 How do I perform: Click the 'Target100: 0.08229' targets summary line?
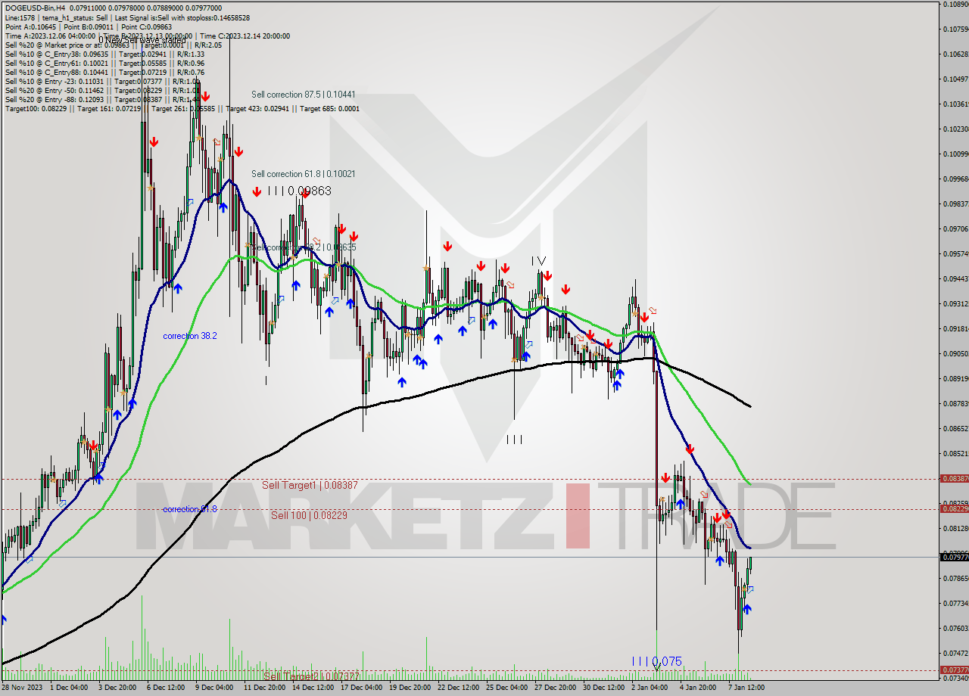[182, 108]
